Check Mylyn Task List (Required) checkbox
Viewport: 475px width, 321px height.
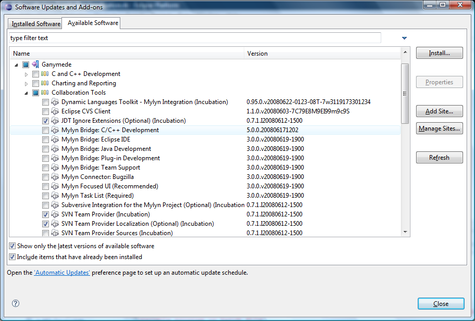pos(45,196)
